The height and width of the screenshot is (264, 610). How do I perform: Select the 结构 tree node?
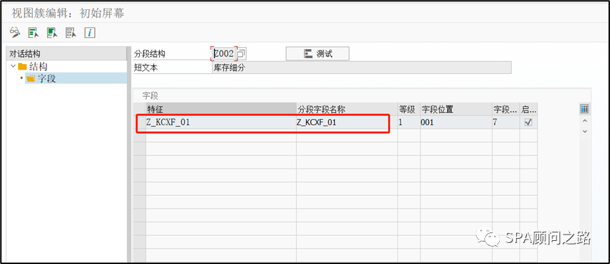click(x=38, y=67)
